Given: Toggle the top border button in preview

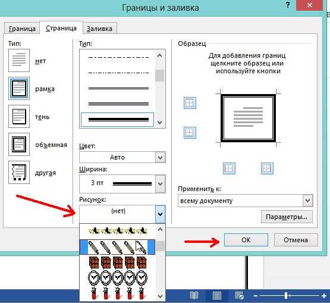Looking at the screenshot, I should 190,103.
